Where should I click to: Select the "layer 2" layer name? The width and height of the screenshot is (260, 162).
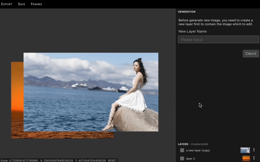coord(190,158)
